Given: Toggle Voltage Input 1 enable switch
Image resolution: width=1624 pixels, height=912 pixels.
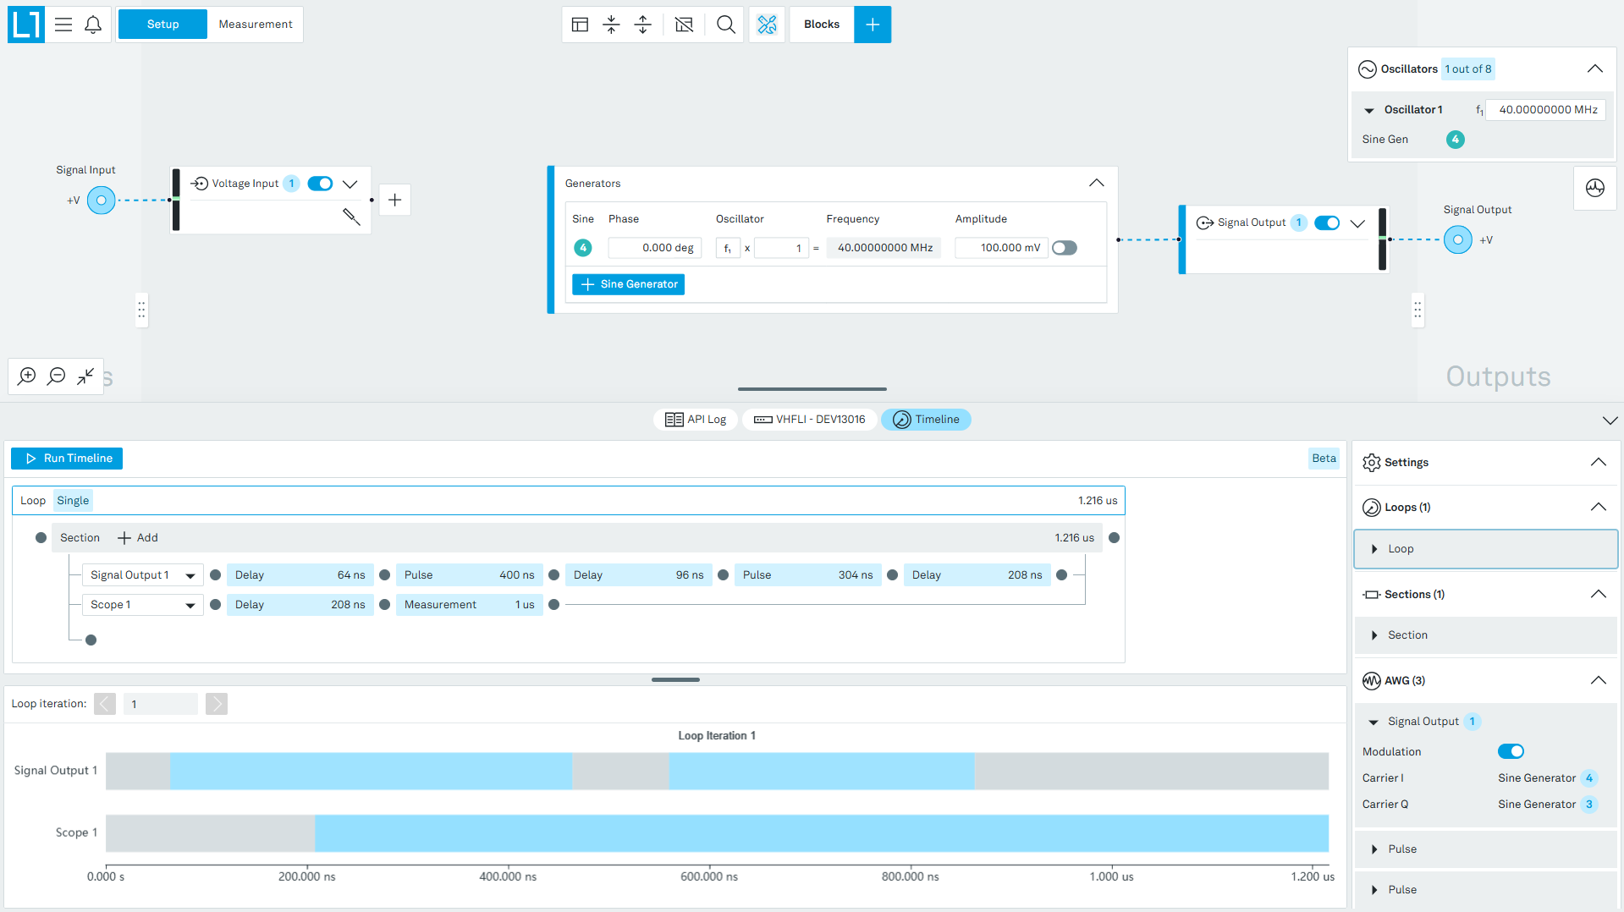Looking at the screenshot, I should [x=320, y=184].
